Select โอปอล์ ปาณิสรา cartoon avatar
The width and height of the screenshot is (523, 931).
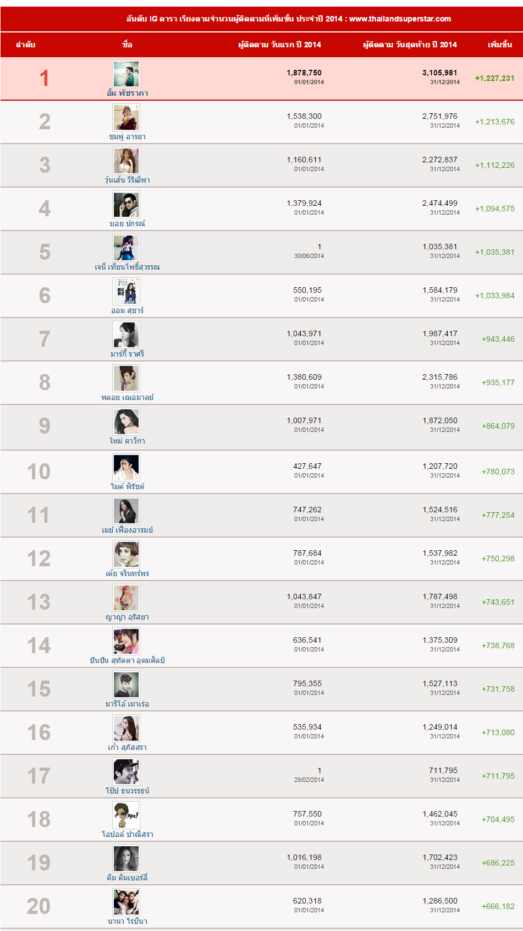coord(126,815)
